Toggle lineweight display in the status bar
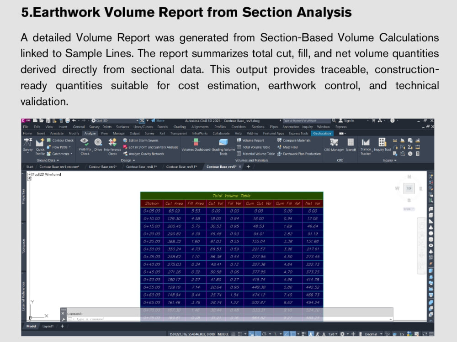Image resolution: width=457 pixels, height=342 pixels. point(304,334)
